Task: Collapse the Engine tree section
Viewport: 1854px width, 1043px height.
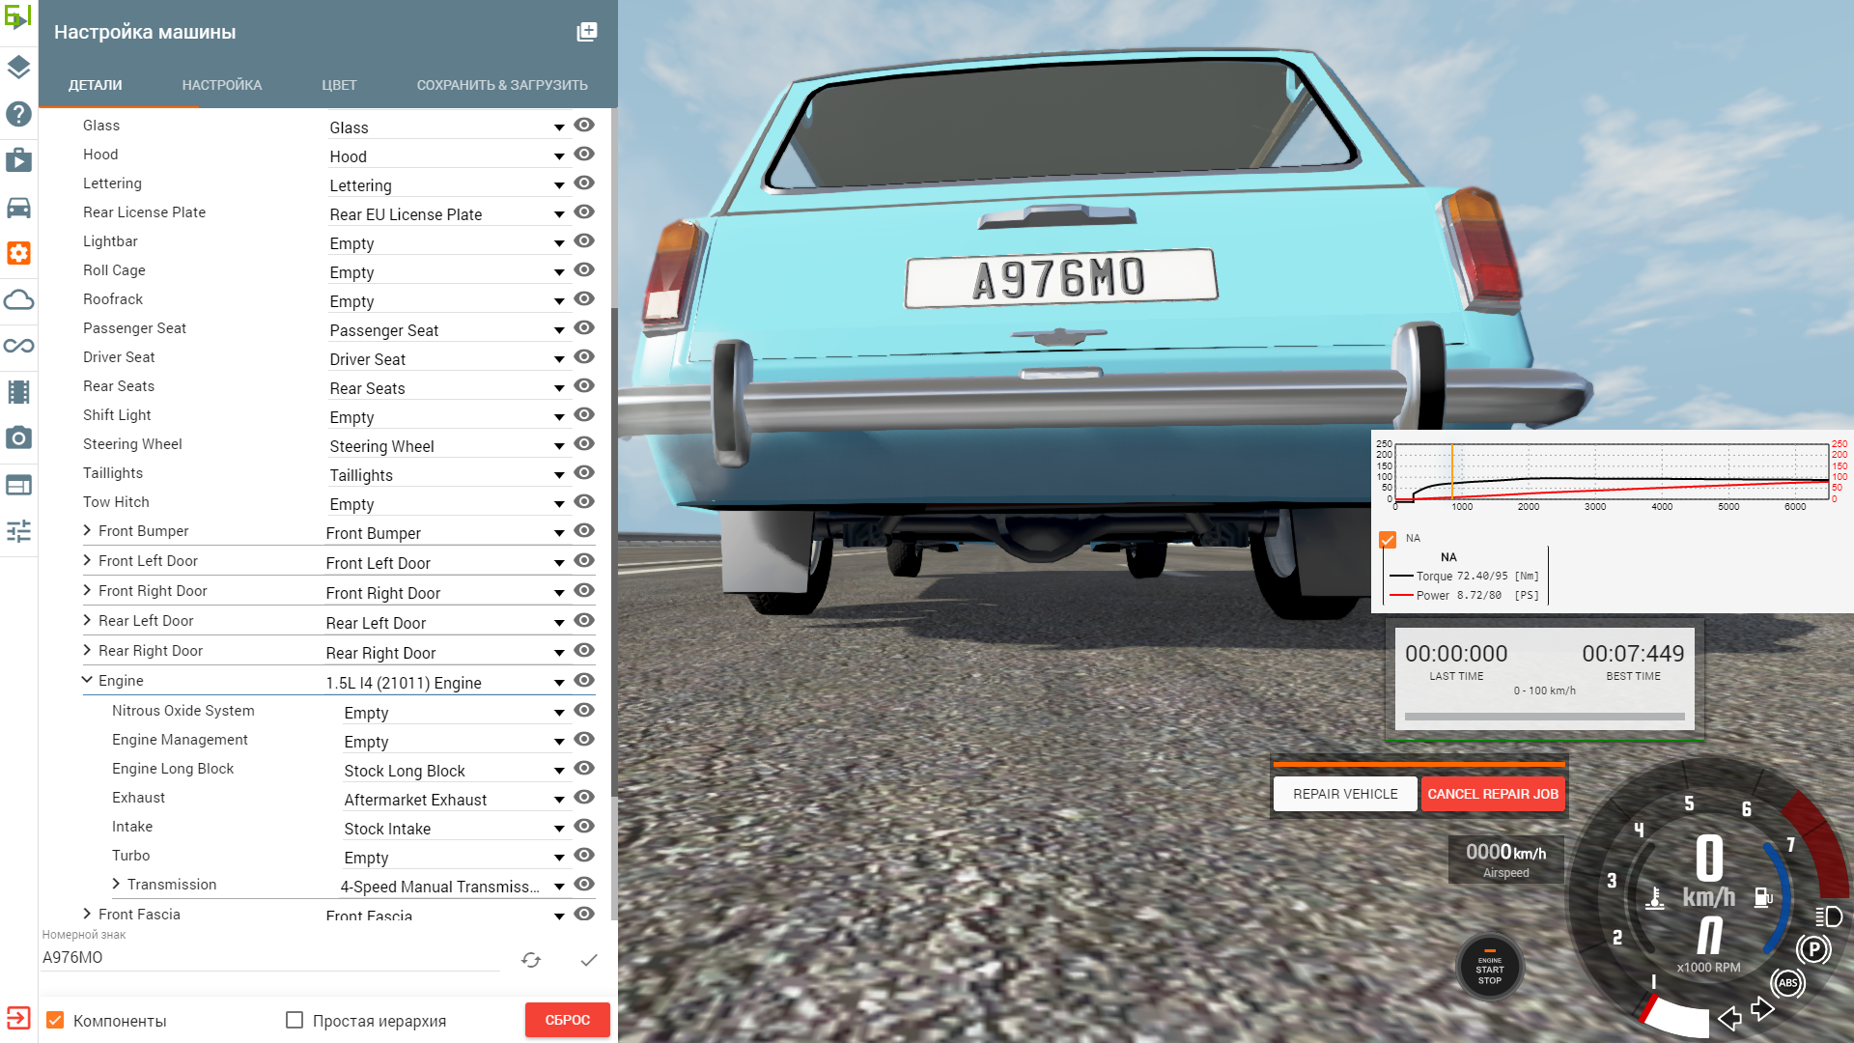Action: pyautogui.click(x=88, y=680)
